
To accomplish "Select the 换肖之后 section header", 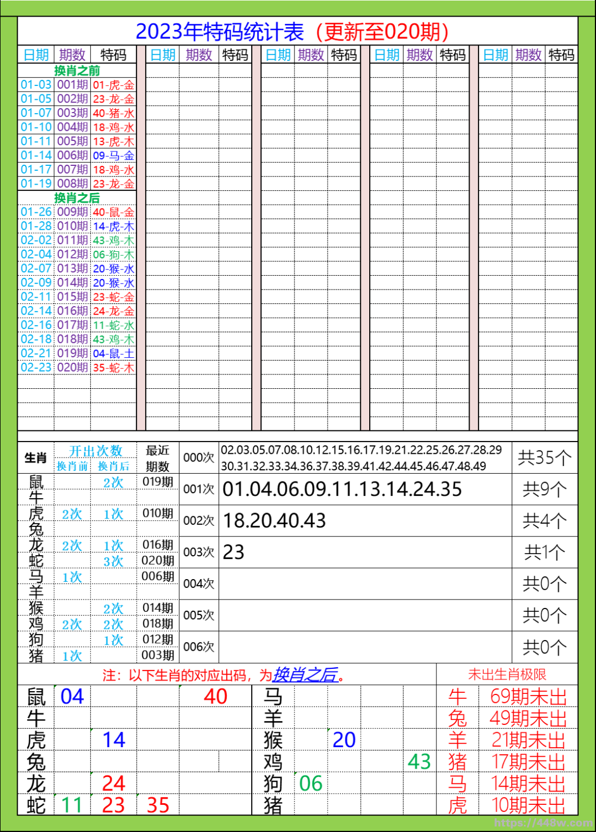I will (x=78, y=197).
